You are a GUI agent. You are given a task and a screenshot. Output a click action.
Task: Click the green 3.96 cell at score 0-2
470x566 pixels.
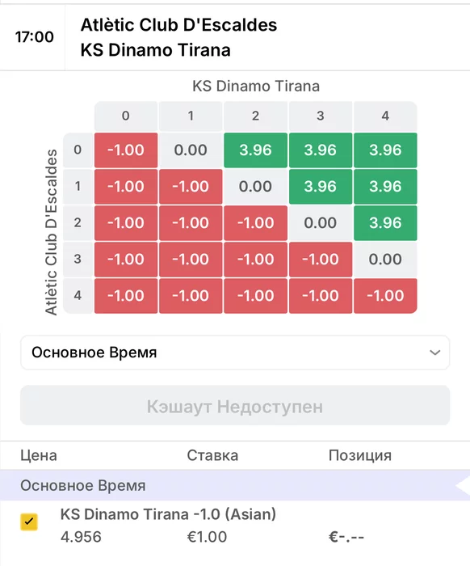click(255, 150)
